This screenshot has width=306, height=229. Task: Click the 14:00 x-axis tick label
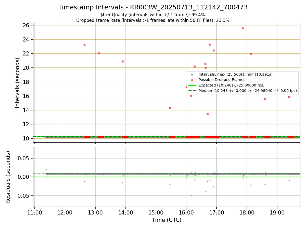126,212
